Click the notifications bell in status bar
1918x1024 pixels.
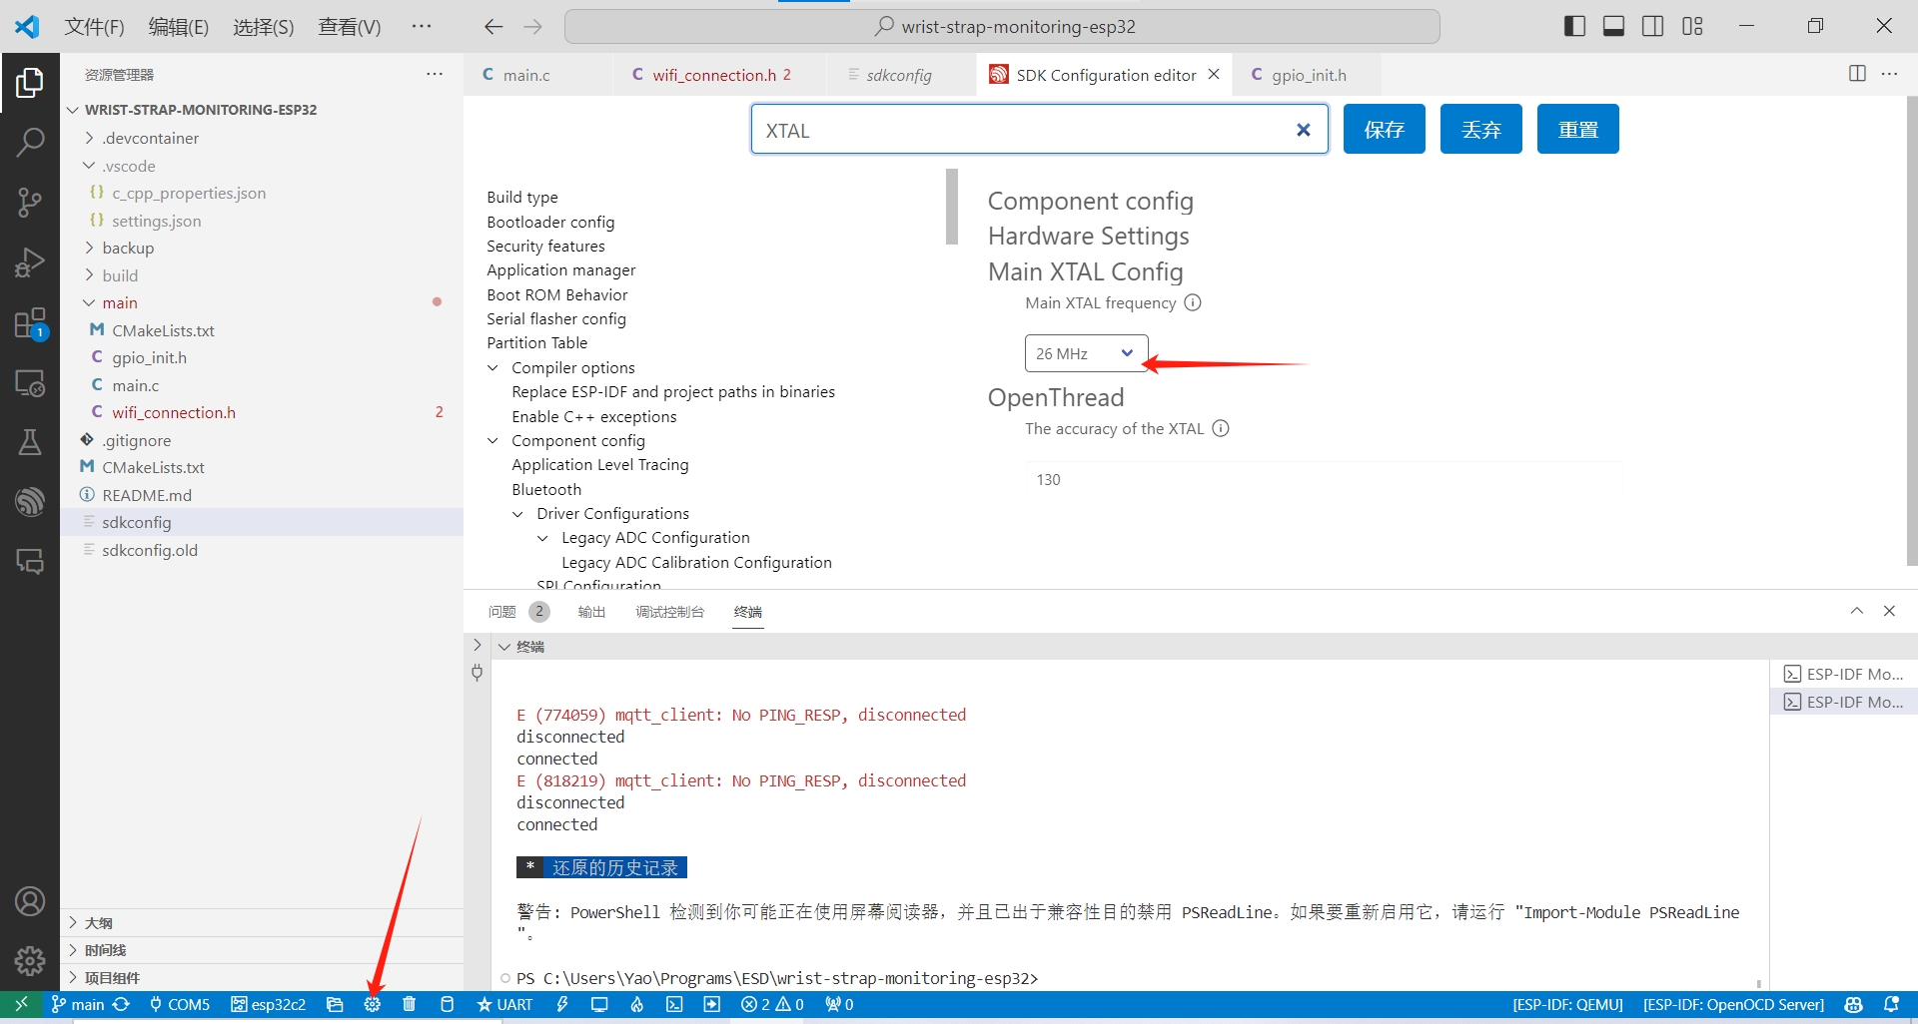click(1892, 1004)
